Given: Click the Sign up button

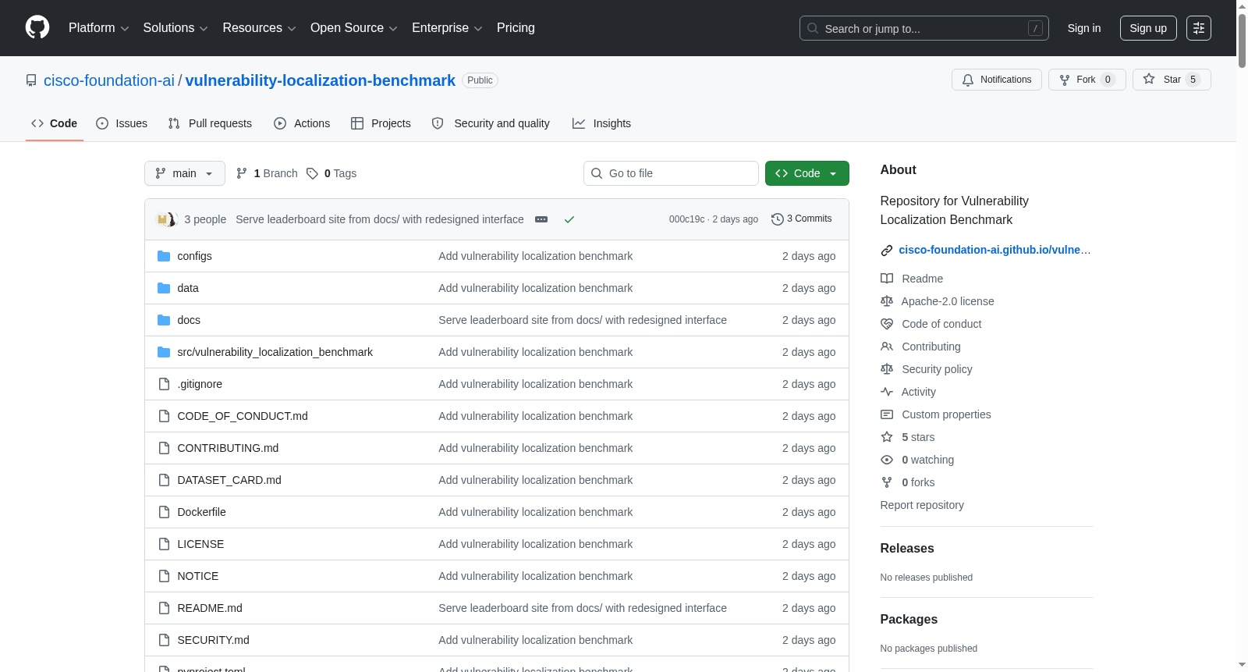Looking at the screenshot, I should [x=1148, y=28].
